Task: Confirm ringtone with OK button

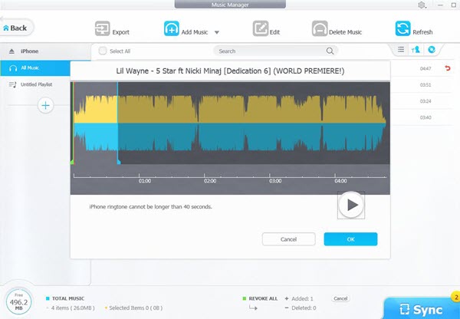Action: [350, 239]
